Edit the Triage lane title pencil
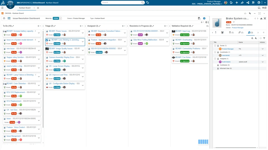 [54, 26]
